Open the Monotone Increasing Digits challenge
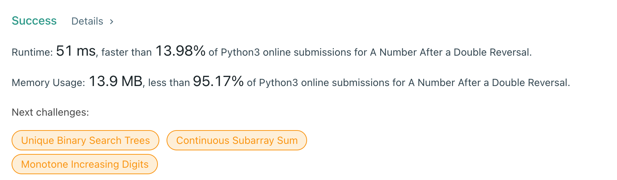This screenshot has width=617, height=180. click(x=85, y=164)
